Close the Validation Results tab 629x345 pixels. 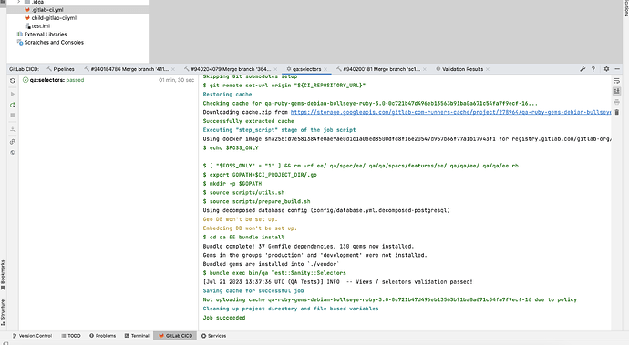tap(488, 69)
